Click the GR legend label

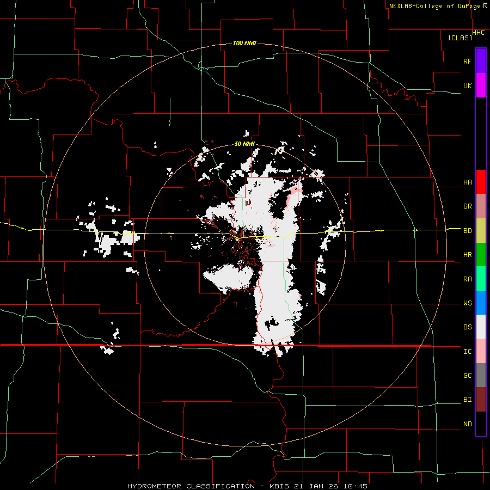click(467, 206)
